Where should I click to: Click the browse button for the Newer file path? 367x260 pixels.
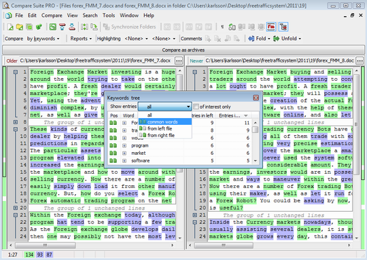click(x=360, y=61)
